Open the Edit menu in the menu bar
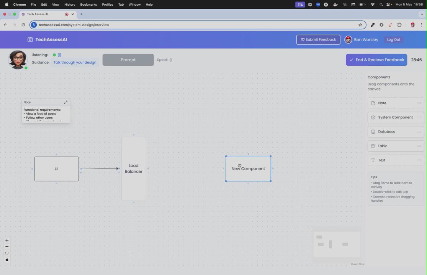This screenshot has width=427, height=275. [x=44, y=5]
